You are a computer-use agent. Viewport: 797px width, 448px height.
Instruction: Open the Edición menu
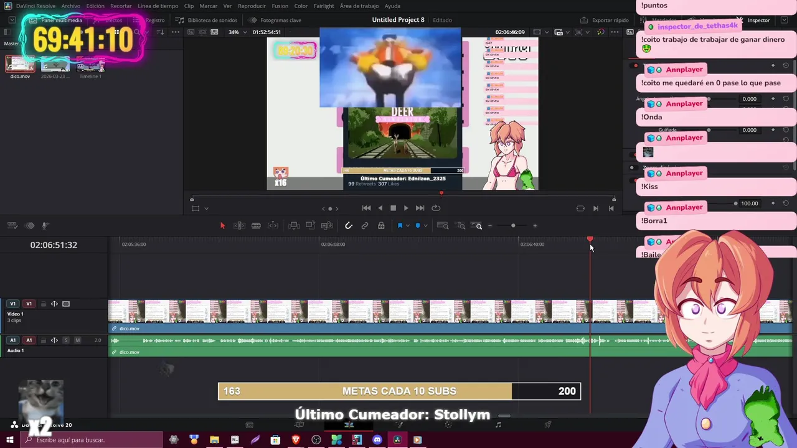point(95,6)
